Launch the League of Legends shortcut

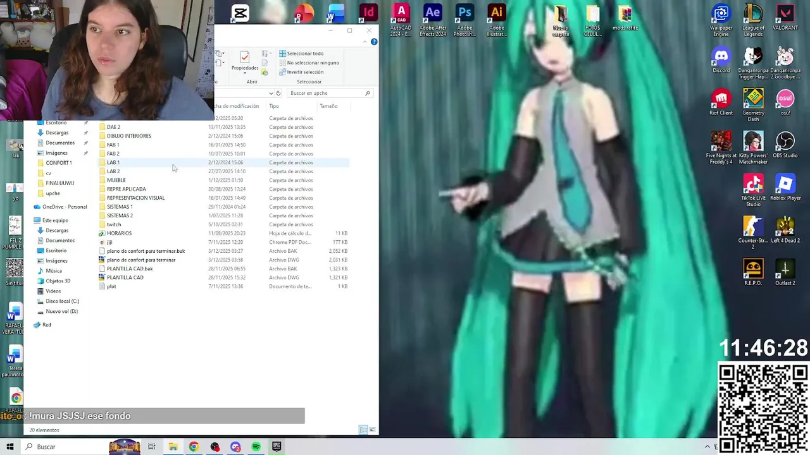click(753, 19)
